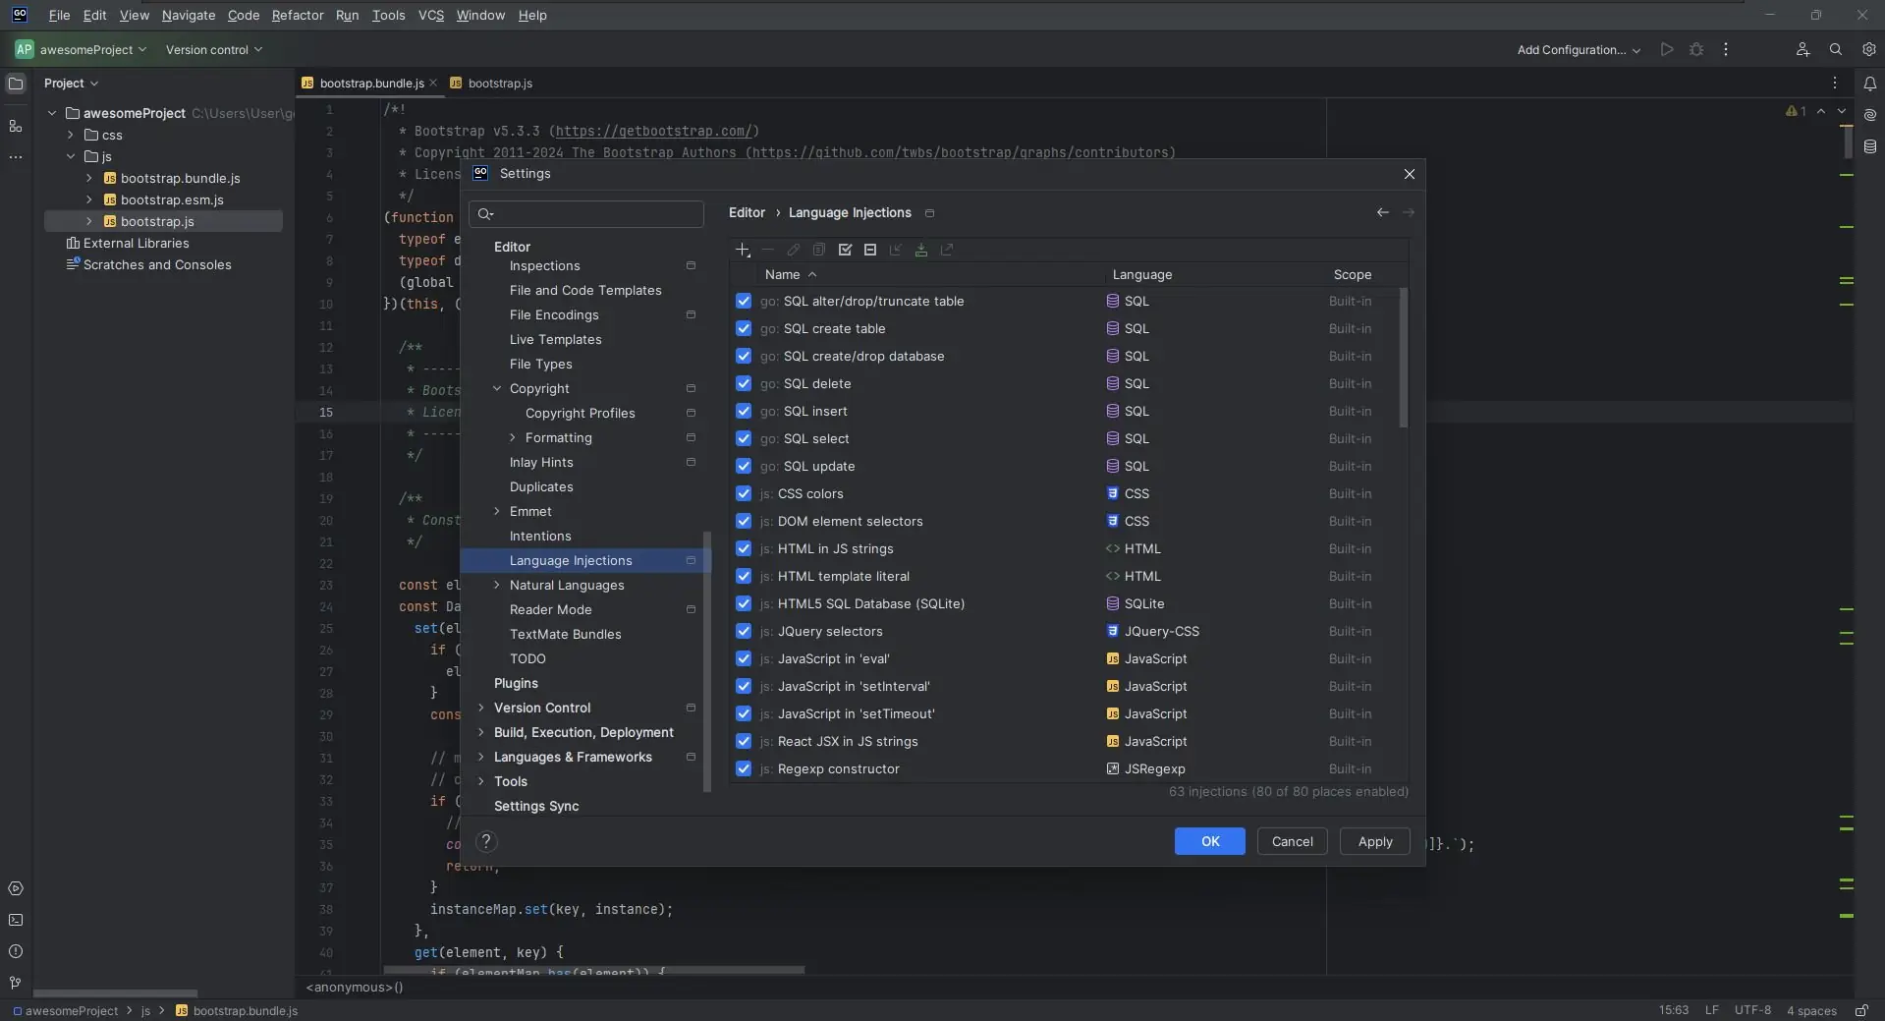This screenshot has height=1021, width=1885.
Task: Click the green Import injections icon
Action: pyautogui.click(x=921, y=251)
